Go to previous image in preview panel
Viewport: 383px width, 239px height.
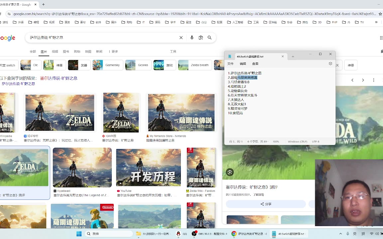tap(352, 80)
